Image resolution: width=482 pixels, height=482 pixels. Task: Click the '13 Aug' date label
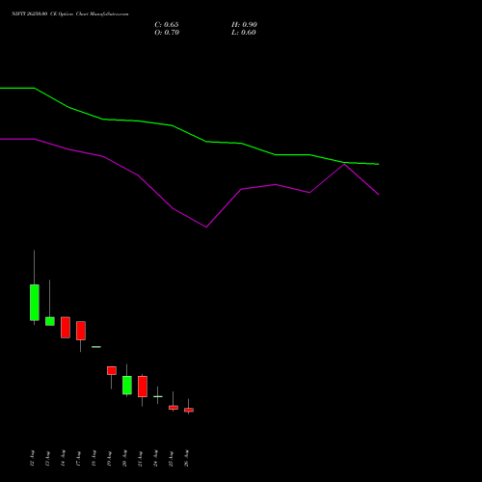coord(47,458)
